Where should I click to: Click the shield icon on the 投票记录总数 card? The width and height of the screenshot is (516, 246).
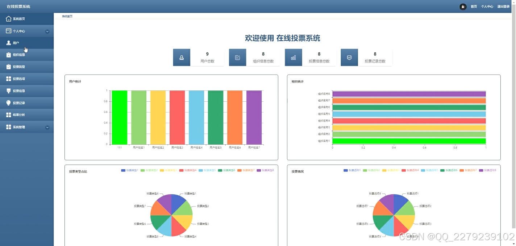(x=349, y=57)
